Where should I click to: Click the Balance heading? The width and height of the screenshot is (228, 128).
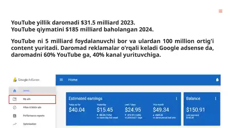(193, 98)
